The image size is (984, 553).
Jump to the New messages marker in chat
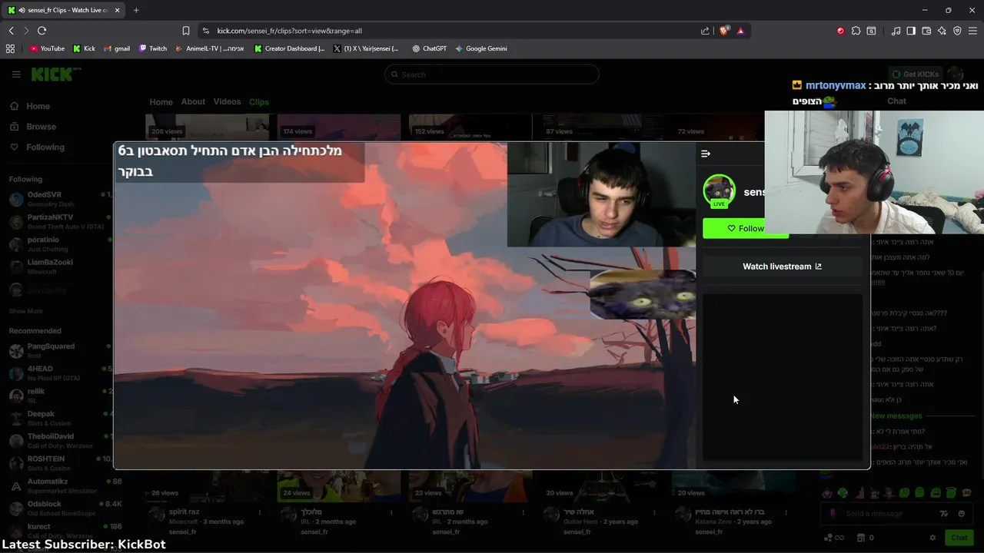pyautogui.click(x=896, y=416)
